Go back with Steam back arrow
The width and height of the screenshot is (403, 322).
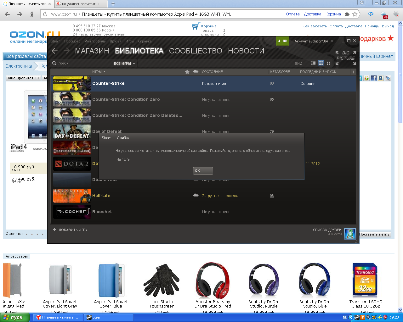coord(55,51)
